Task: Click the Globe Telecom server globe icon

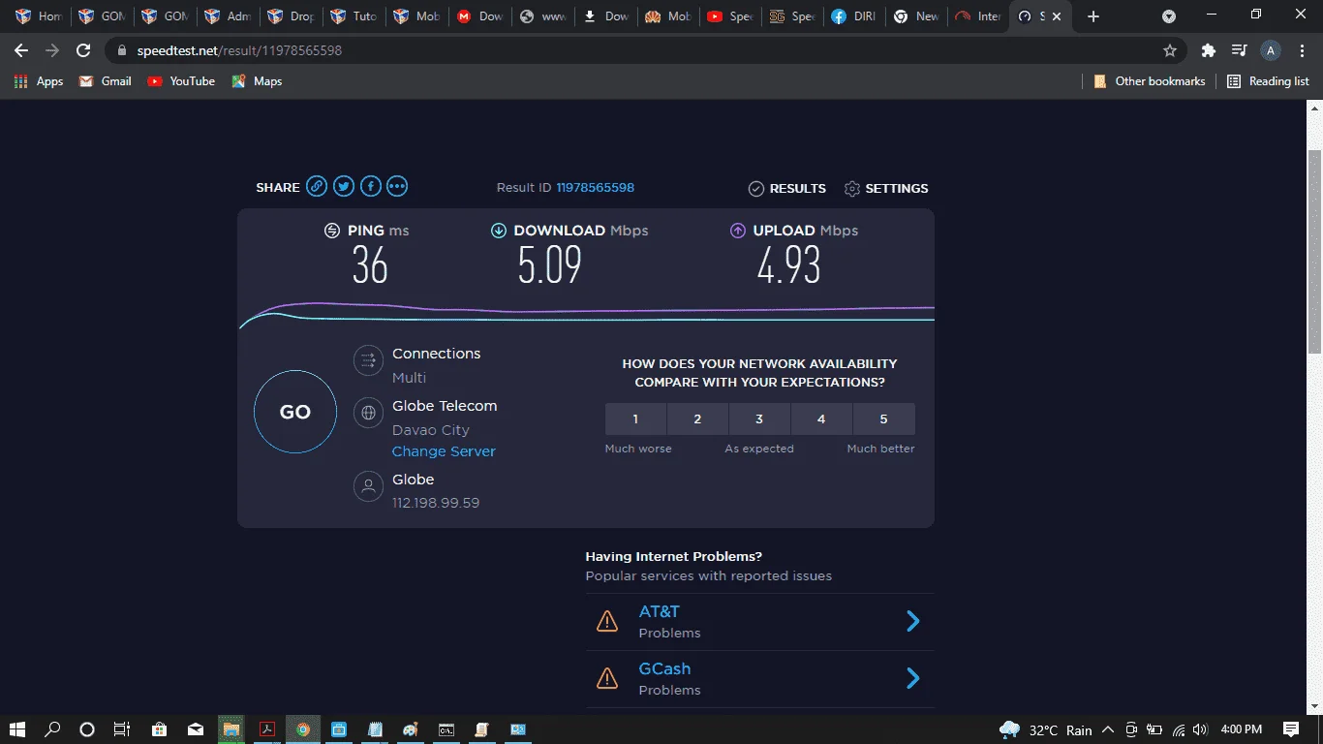Action: (x=368, y=413)
